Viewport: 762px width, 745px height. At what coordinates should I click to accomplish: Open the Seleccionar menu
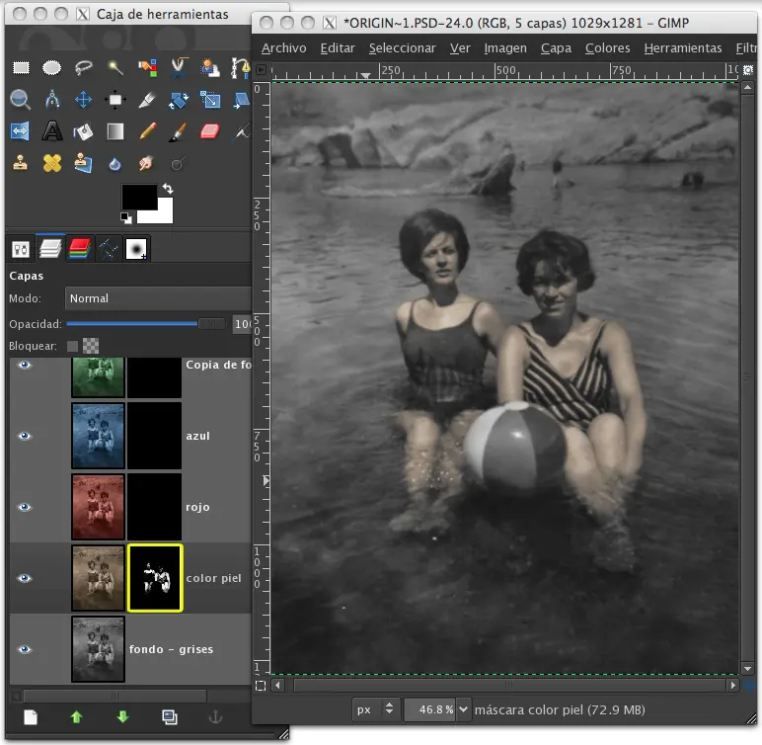pos(402,48)
